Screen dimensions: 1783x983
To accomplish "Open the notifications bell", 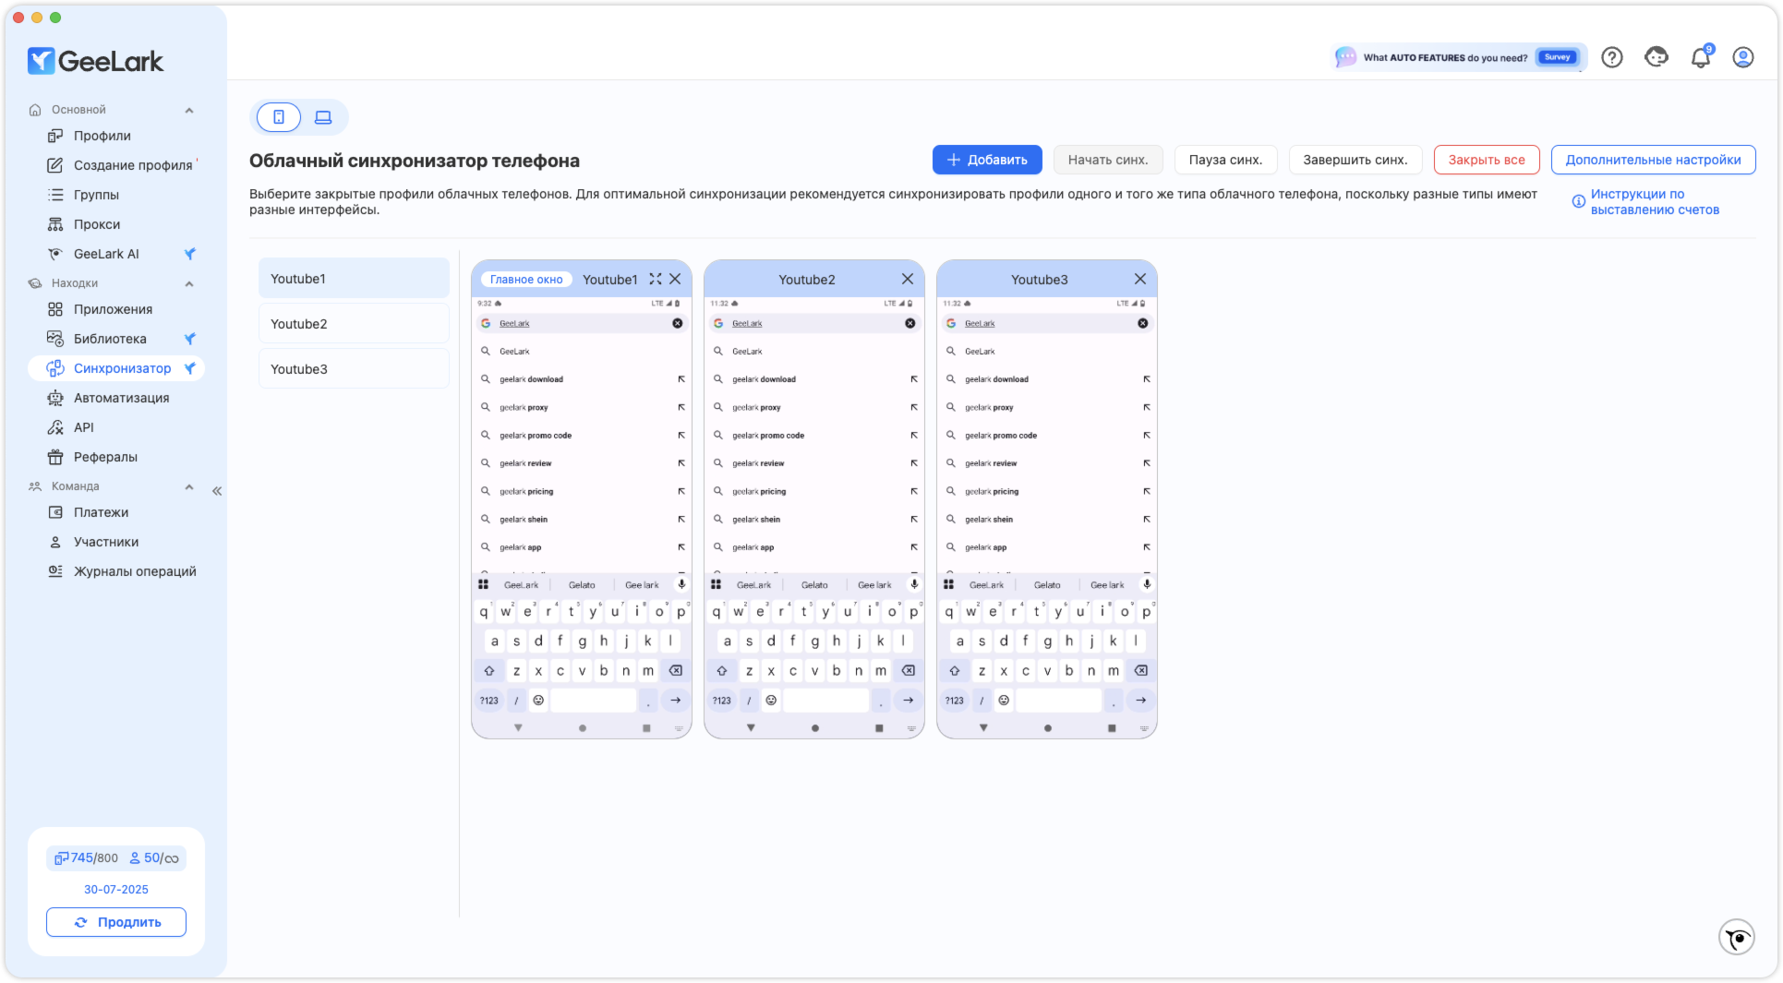I will tap(1700, 57).
